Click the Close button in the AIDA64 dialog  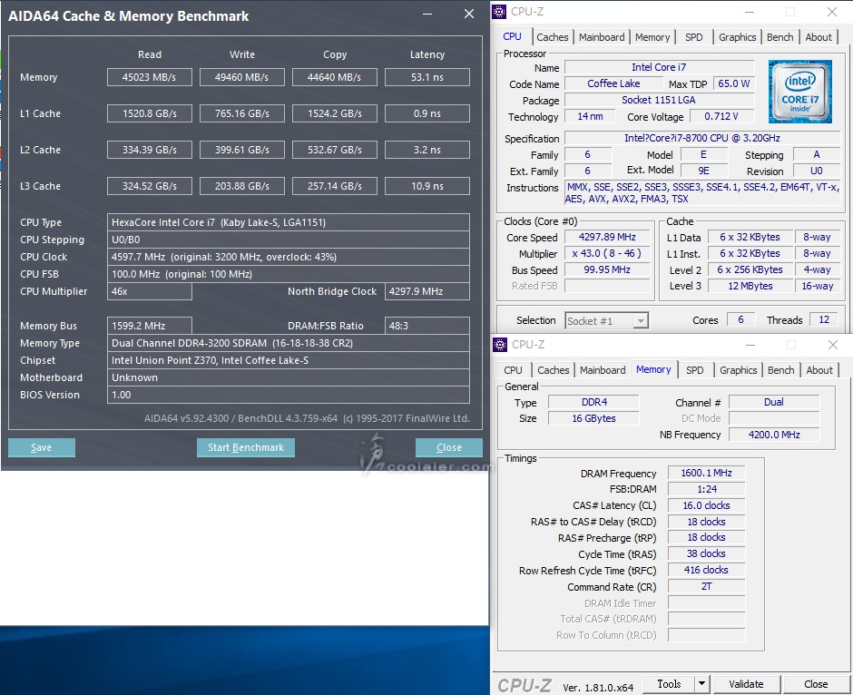[x=449, y=447]
